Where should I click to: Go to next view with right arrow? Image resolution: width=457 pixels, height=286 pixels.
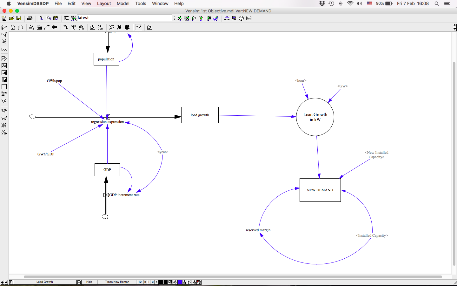(x=6, y=282)
